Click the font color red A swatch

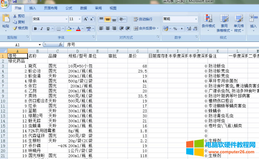(x=78, y=29)
